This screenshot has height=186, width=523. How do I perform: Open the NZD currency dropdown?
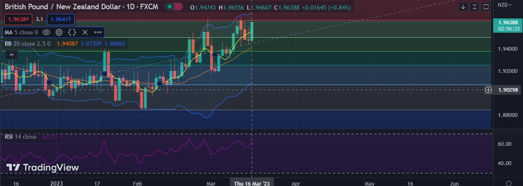504,5
